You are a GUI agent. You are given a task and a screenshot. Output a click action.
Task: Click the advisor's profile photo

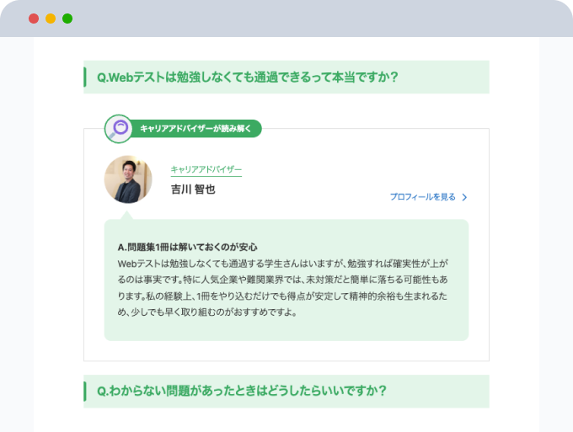pos(128,179)
